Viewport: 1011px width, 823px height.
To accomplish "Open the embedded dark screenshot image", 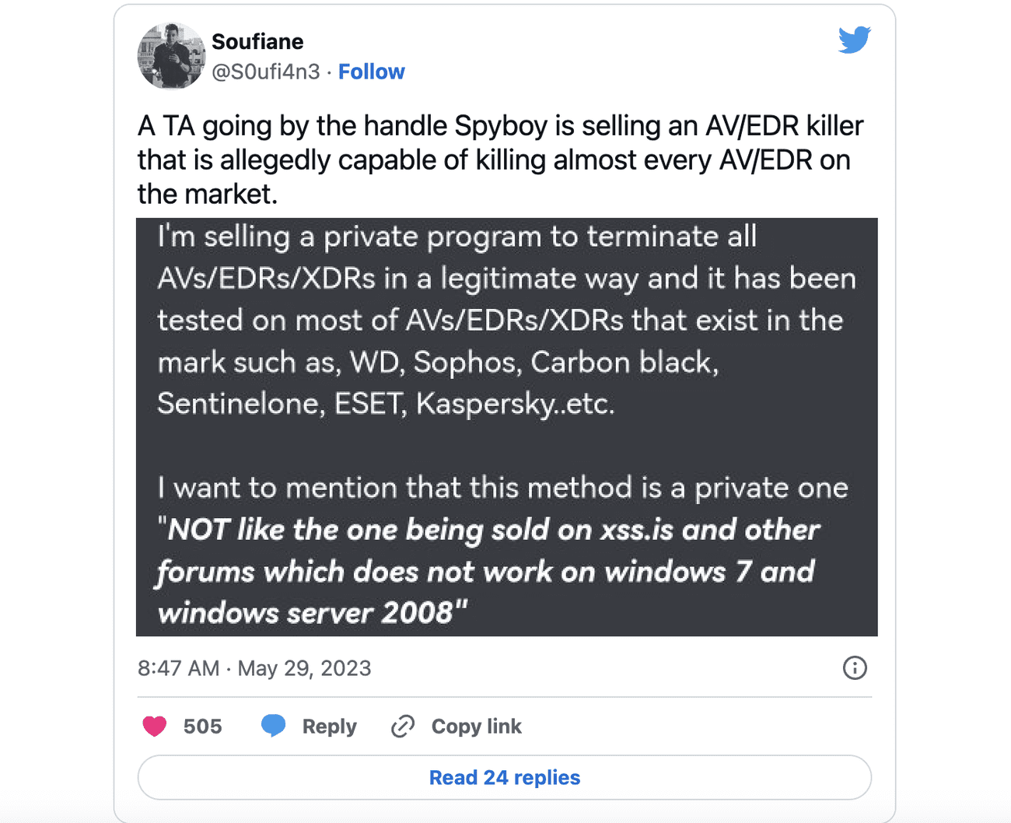I will 506,426.
